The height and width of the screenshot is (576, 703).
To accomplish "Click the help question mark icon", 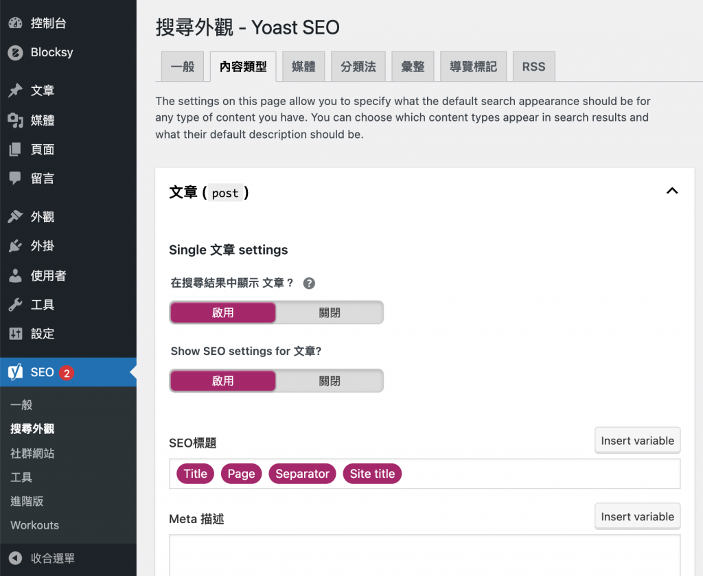I will [x=309, y=284].
